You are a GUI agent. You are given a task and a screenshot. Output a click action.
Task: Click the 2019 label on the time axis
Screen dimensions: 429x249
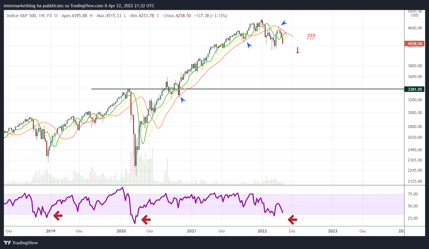coord(51,231)
